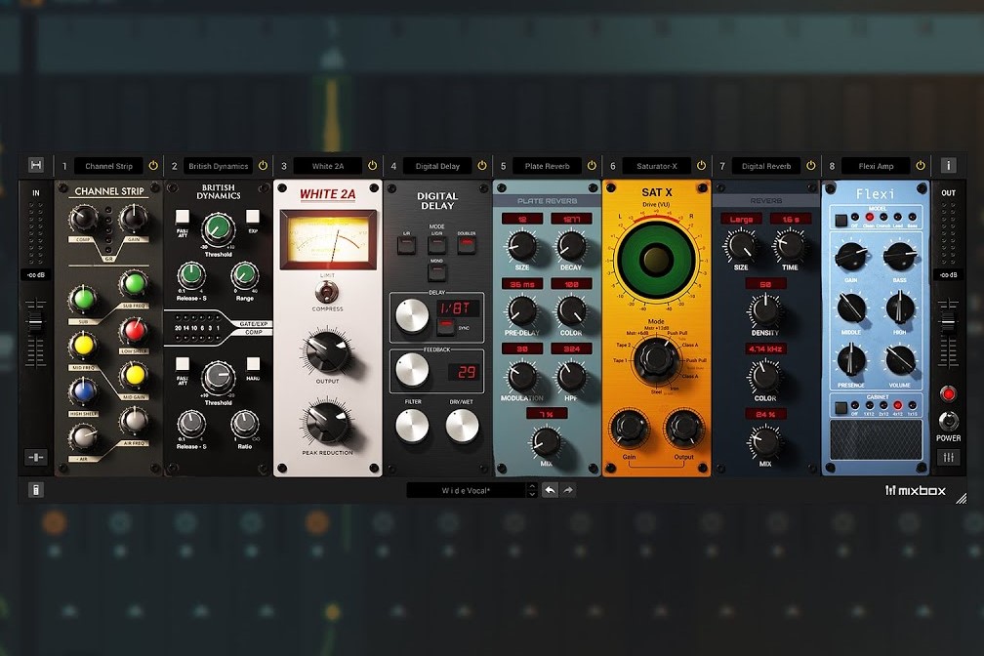Click the Flexi CABINET selector square button
The image size is (984, 656).
840,408
